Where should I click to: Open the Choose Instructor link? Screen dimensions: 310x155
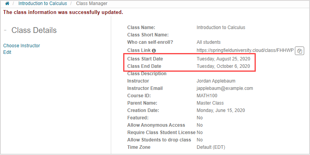21,46
